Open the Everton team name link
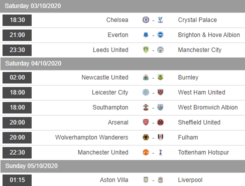The width and height of the screenshot is (245, 186). click(x=118, y=35)
